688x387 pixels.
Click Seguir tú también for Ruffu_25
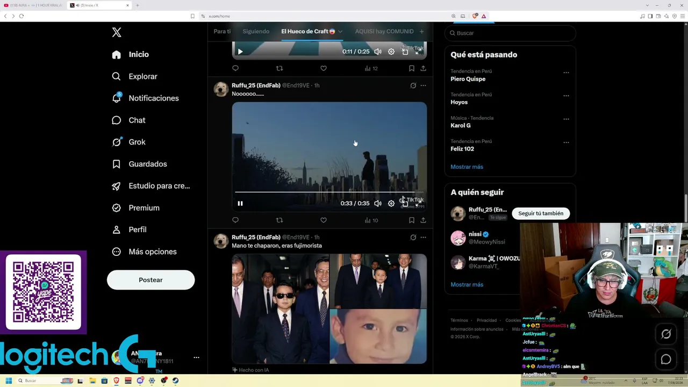coord(541,213)
